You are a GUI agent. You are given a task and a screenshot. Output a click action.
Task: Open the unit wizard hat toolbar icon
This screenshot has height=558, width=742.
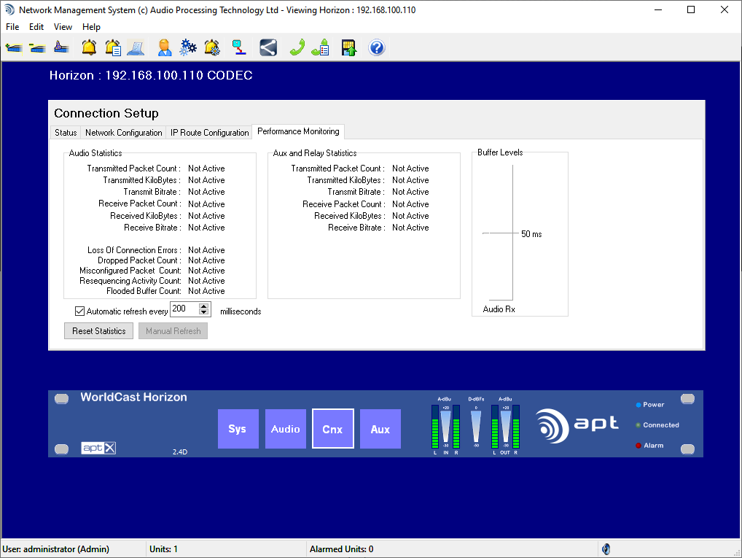(61, 48)
